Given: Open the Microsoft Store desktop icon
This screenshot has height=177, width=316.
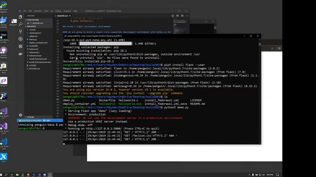Looking at the screenshot, I should (x=3, y=68).
